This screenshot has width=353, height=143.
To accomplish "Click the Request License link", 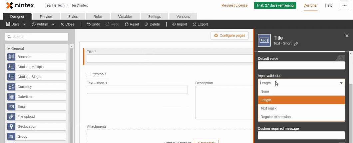I will (x=234, y=5).
